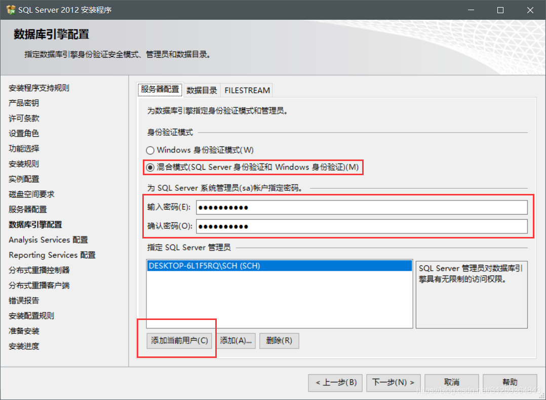Switch to the 服务器配置 tab
This screenshot has height=400, width=546.
(160, 90)
